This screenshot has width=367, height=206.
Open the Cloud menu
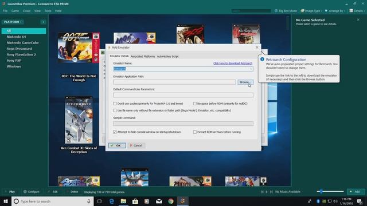[x=26, y=11]
